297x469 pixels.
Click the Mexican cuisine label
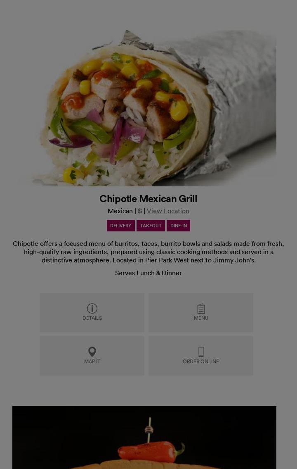[120, 211]
